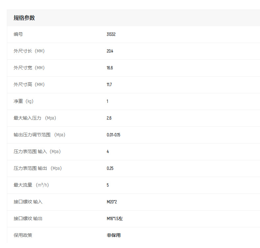Screen dimensions: 260x248
Task: Click the 外尺寸宽（MM） label
Action: [x=29, y=68]
